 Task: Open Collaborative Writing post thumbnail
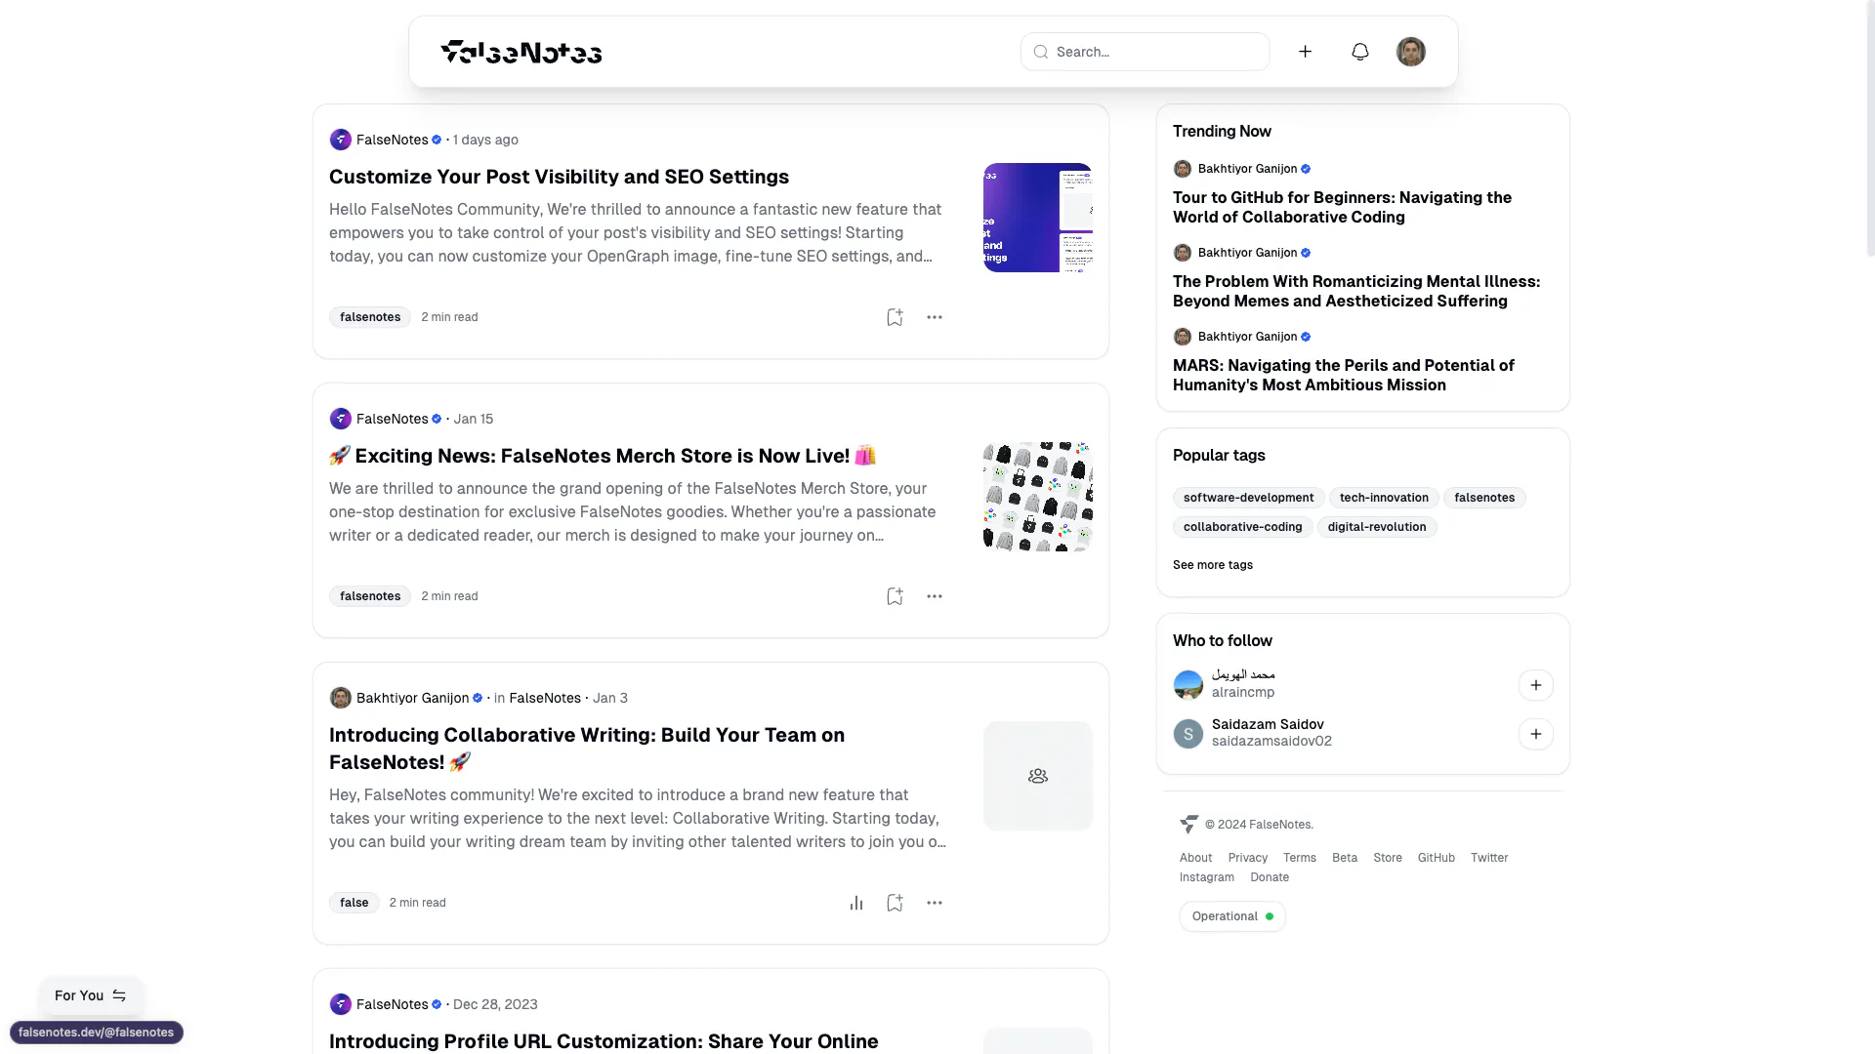click(x=1038, y=776)
